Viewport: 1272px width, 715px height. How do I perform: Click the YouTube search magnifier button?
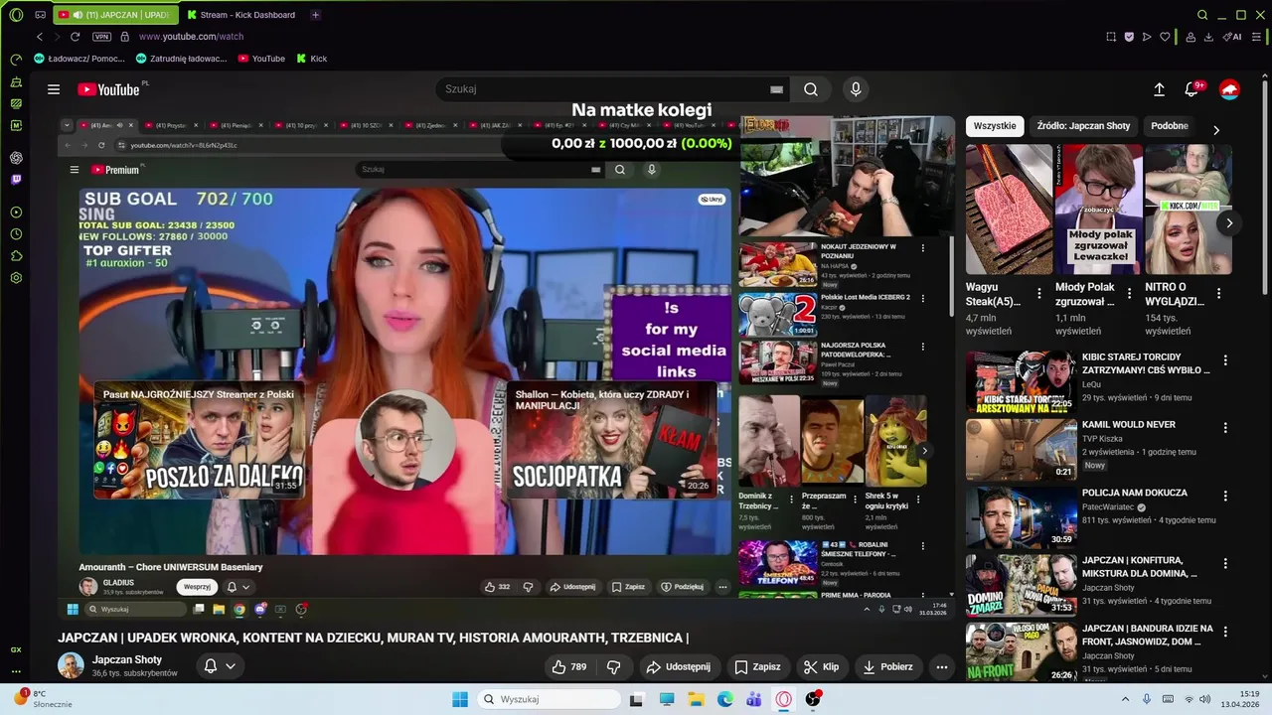tap(811, 89)
